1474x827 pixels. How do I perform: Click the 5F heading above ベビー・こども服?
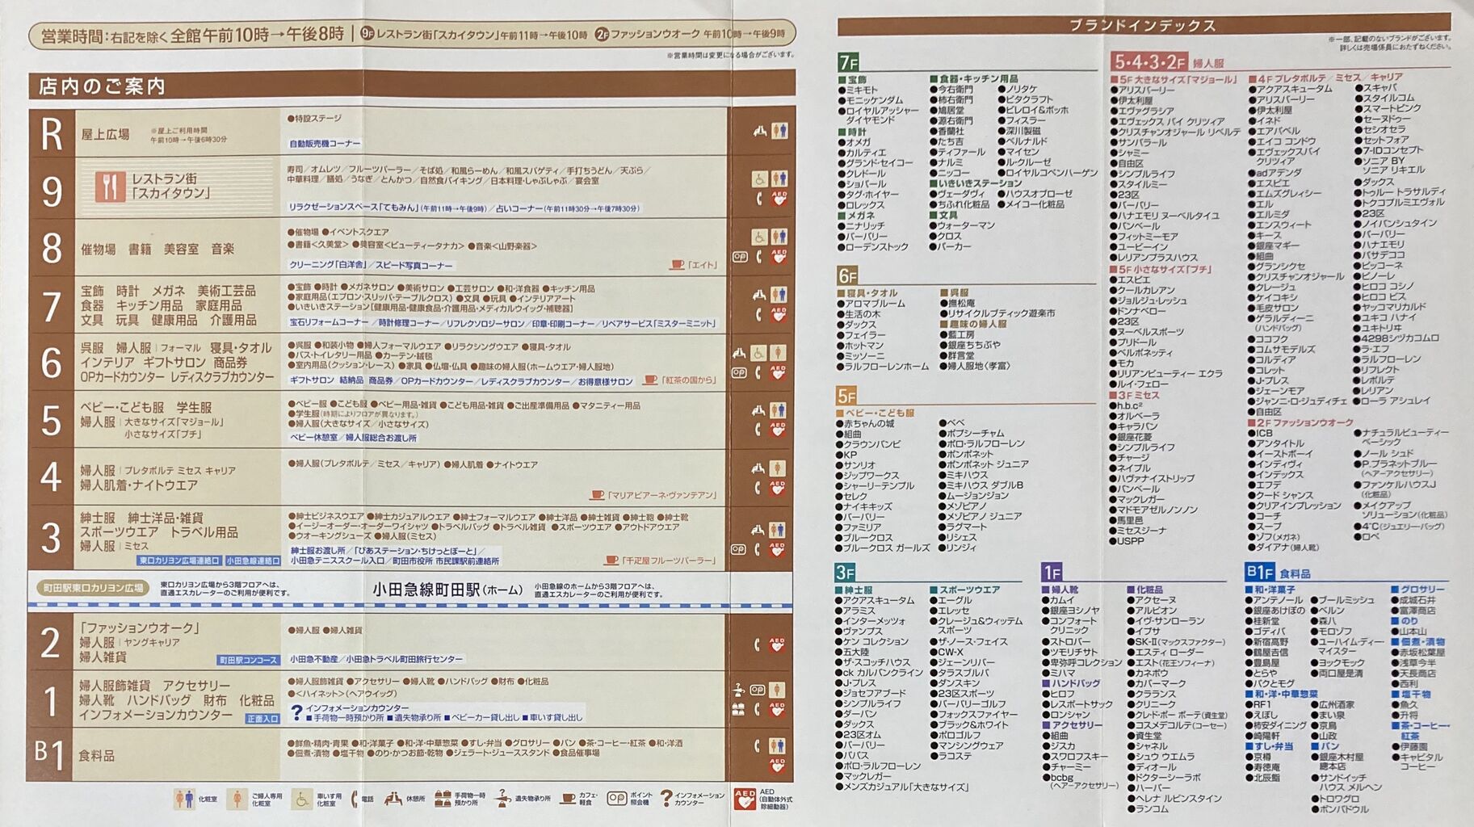[846, 396]
